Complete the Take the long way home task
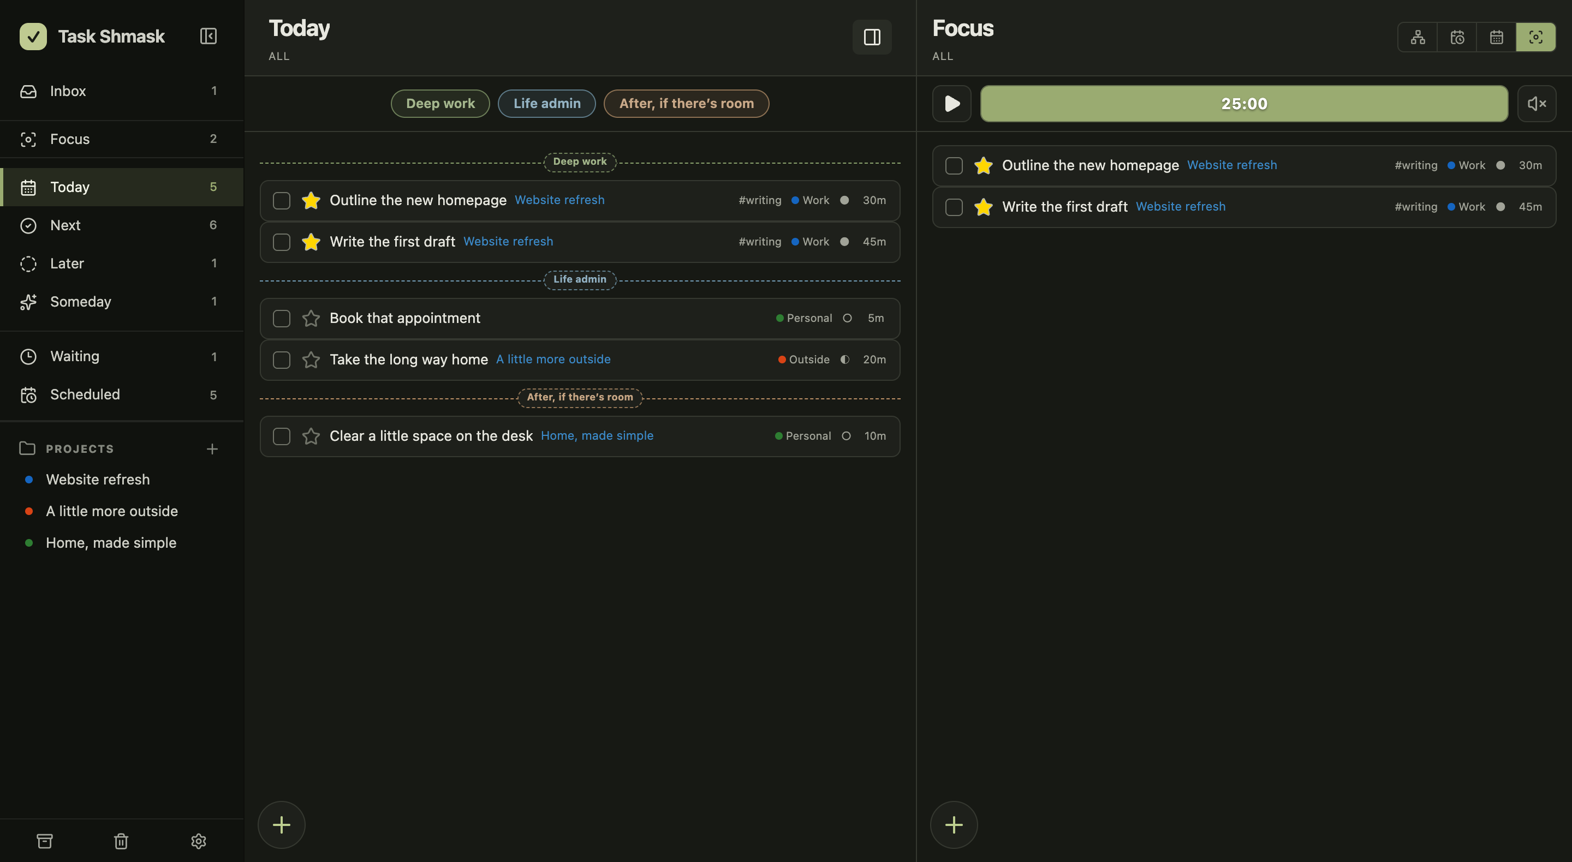The height and width of the screenshot is (862, 1572). (281, 360)
